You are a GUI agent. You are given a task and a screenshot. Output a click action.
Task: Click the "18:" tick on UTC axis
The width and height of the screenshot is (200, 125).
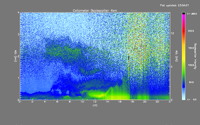click(x=132, y=102)
